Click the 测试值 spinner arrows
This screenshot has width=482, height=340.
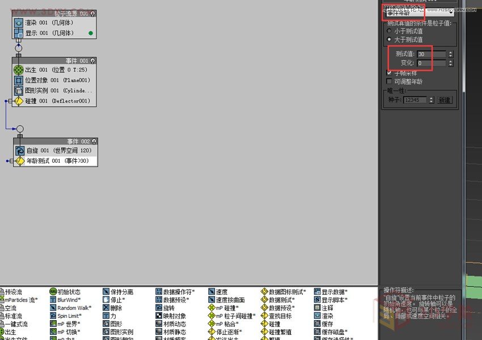(x=450, y=54)
